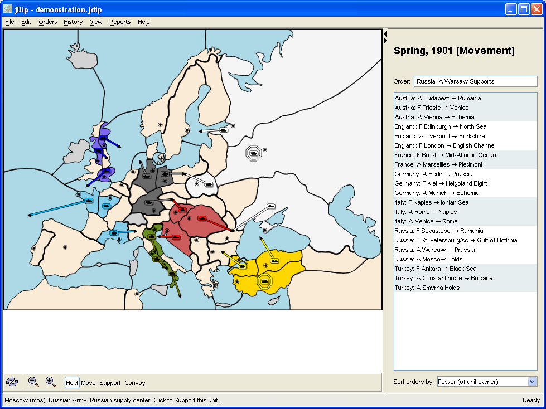The image size is (546, 409).
Task: Select the Russian army unit in Moscow
Action: [x=254, y=153]
